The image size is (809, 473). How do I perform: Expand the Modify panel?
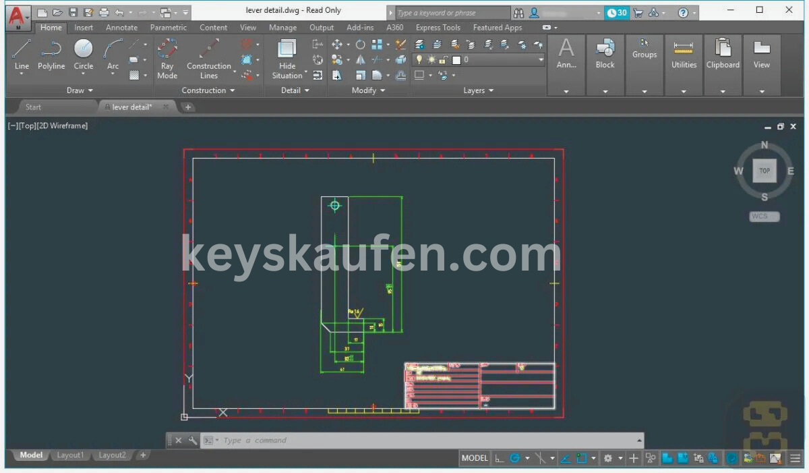pyautogui.click(x=368, y=90)
